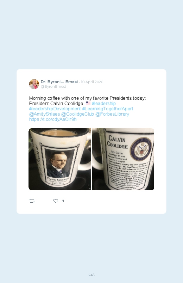Click the American flag emoji
This screenshot has height=283, width=183.
click(x=88, y=103)
